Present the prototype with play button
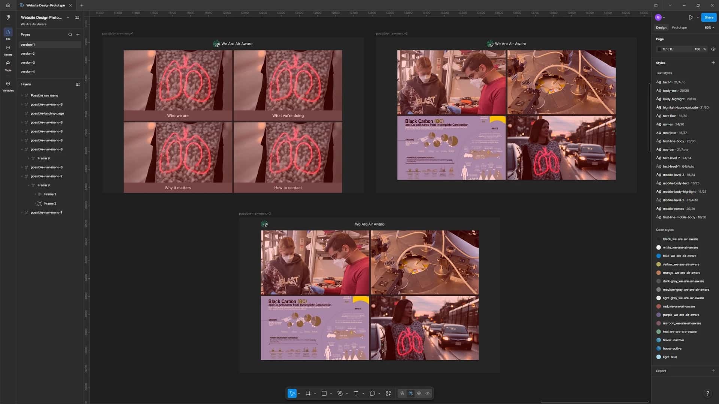Viewport: 719px width, 404px height. (691, 17)
